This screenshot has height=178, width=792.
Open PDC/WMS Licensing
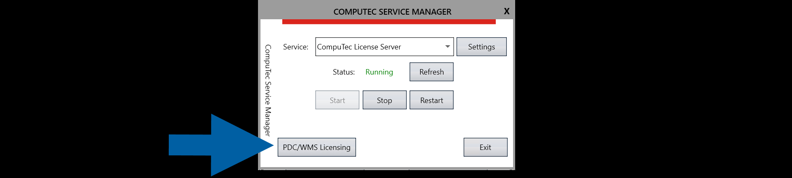click(317, 147)
